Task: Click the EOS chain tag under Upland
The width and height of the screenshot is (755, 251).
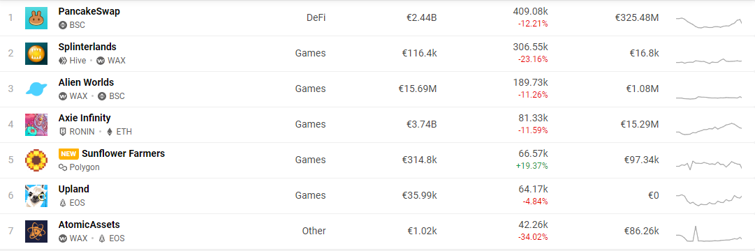Action: [x=72, y=203]
